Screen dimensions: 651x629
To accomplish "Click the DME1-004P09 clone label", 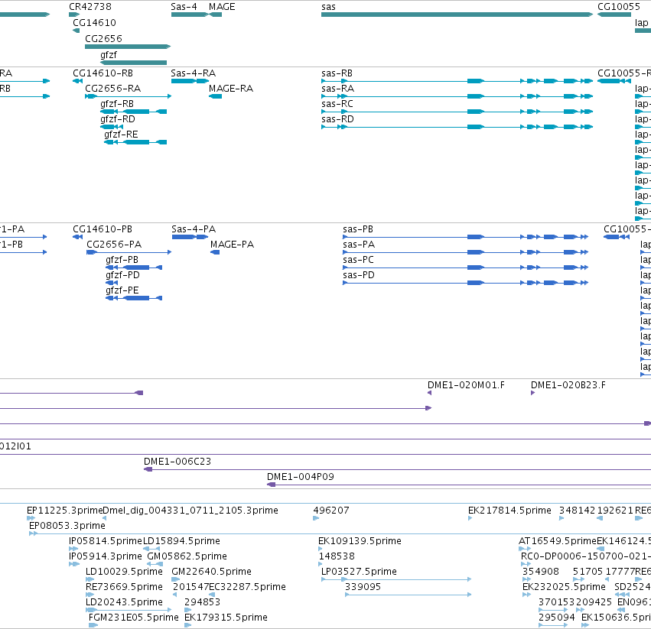I will coord(300,477).
